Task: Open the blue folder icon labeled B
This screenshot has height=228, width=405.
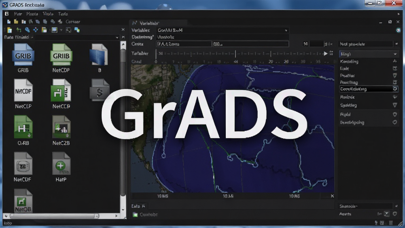Action: [x=99, y=55]
